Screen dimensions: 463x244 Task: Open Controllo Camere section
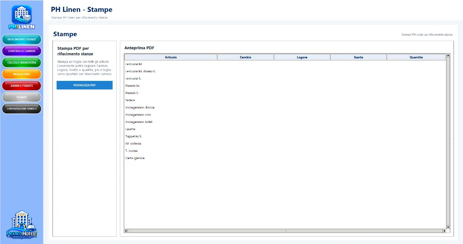coord(22,51)
